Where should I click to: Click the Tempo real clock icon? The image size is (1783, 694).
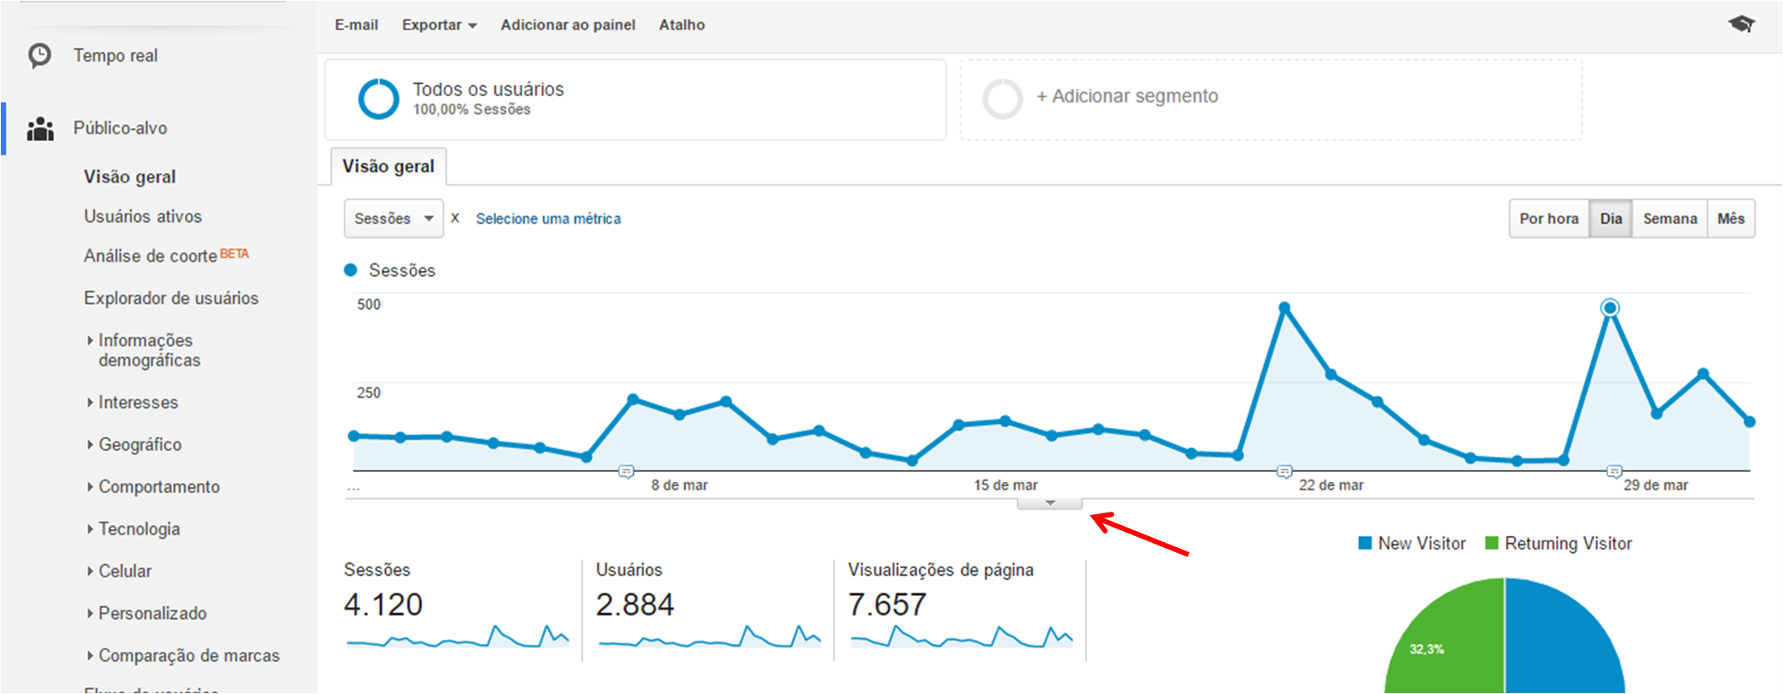click(39, 56)
